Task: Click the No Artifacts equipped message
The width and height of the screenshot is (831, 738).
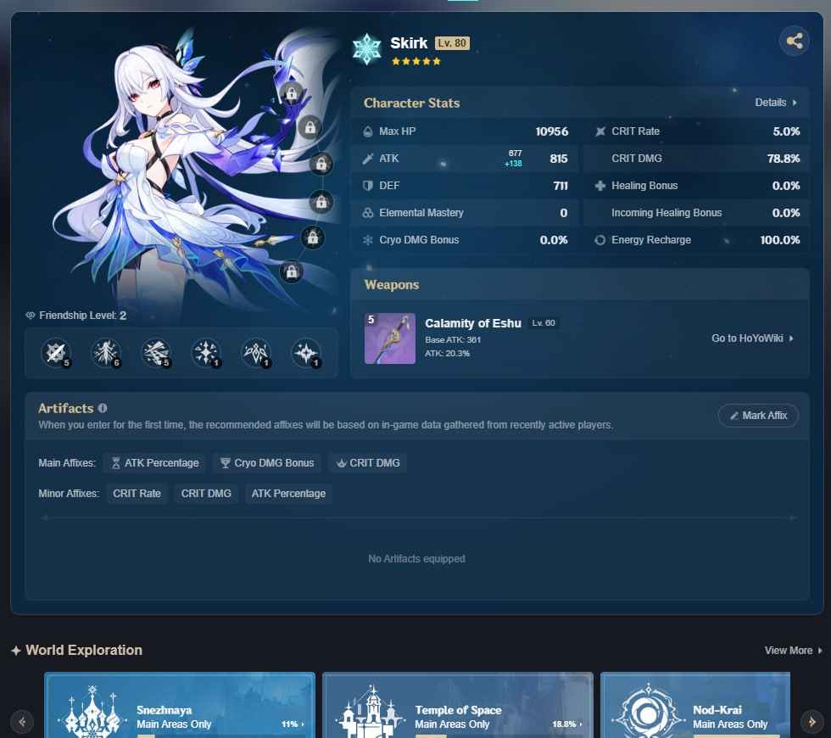Action: (416, 559)
